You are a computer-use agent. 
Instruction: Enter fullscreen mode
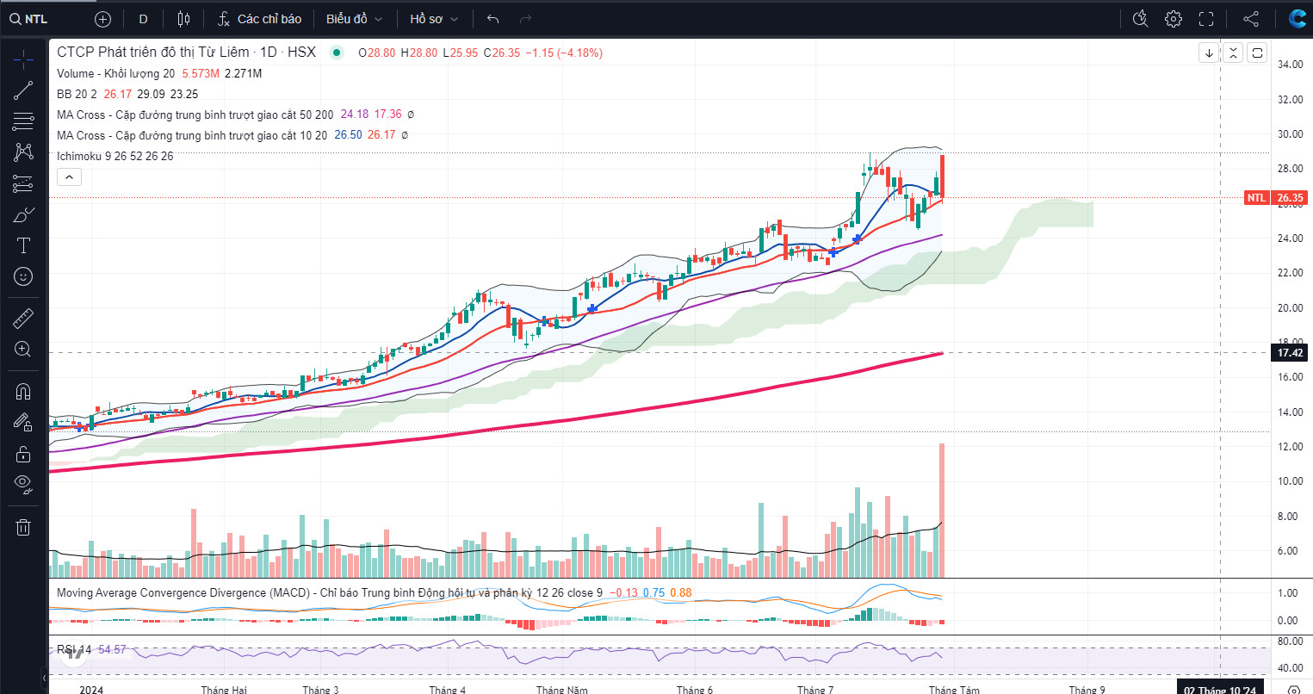(1206, 19)
